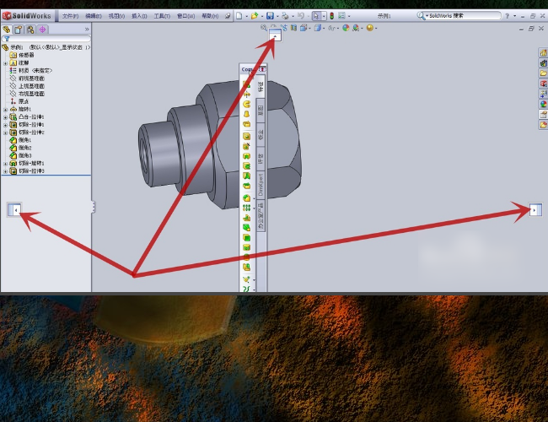548x422 pixels.
Task: Expand the 旋转1 revolve feature
Action: (5, 110)
